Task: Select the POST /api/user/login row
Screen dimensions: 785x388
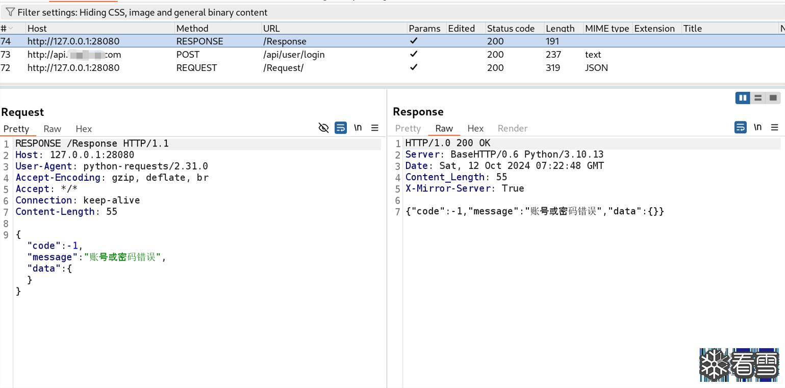Action: (x=293, y=55)
